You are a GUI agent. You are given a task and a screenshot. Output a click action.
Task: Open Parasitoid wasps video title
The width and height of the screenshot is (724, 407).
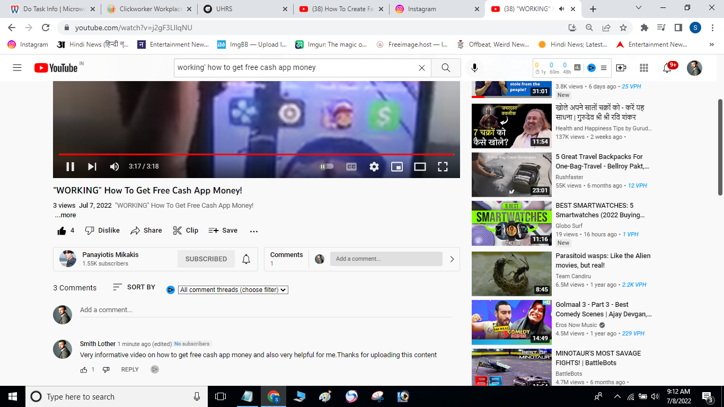pyautogui.click(x=603, y=260)
